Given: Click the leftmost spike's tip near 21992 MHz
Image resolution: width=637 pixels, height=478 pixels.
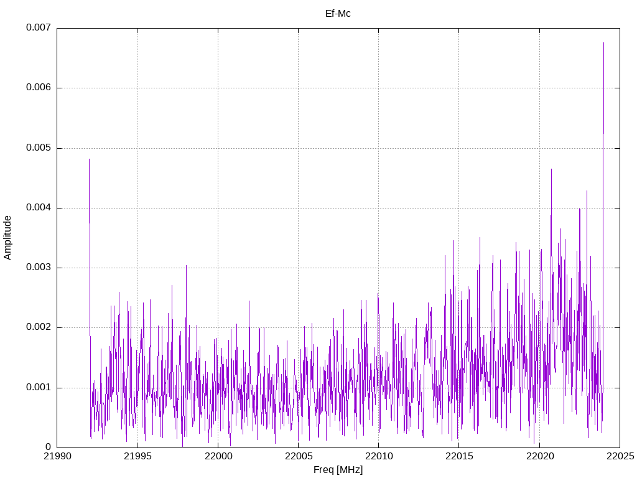Looking at the screenshot, I should 89,159.
